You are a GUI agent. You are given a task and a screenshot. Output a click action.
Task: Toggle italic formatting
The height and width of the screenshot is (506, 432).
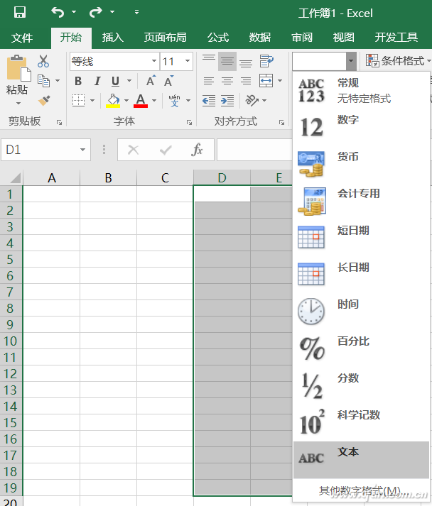(97, 81)
